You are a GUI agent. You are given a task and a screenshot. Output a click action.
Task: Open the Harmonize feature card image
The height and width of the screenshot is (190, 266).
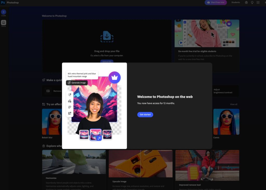coord(74,162)
